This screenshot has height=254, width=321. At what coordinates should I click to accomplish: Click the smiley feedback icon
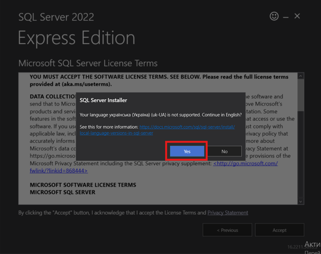tap(274, 16)
